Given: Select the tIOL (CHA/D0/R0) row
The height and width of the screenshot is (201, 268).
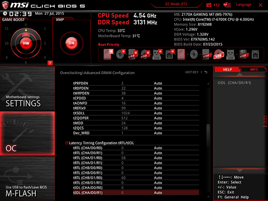Looking at the screenshot, I should click(x=136, y=188).
